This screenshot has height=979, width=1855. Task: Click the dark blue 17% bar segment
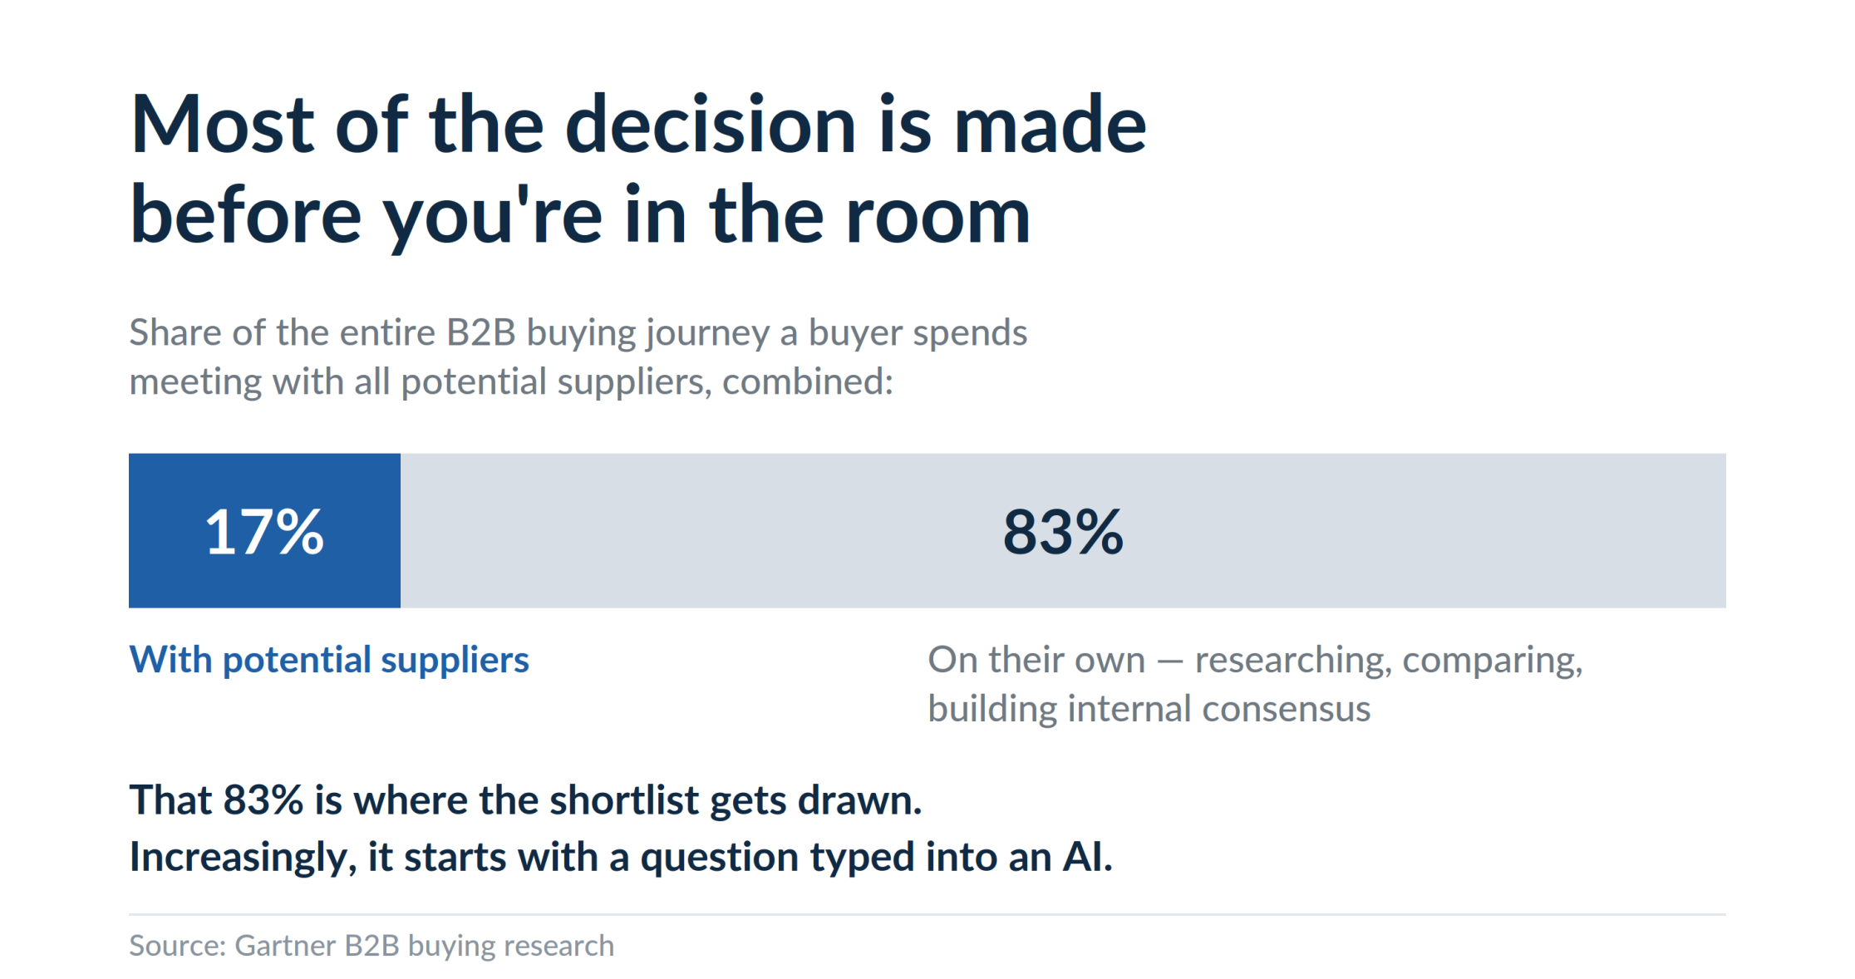pos(264,530)
